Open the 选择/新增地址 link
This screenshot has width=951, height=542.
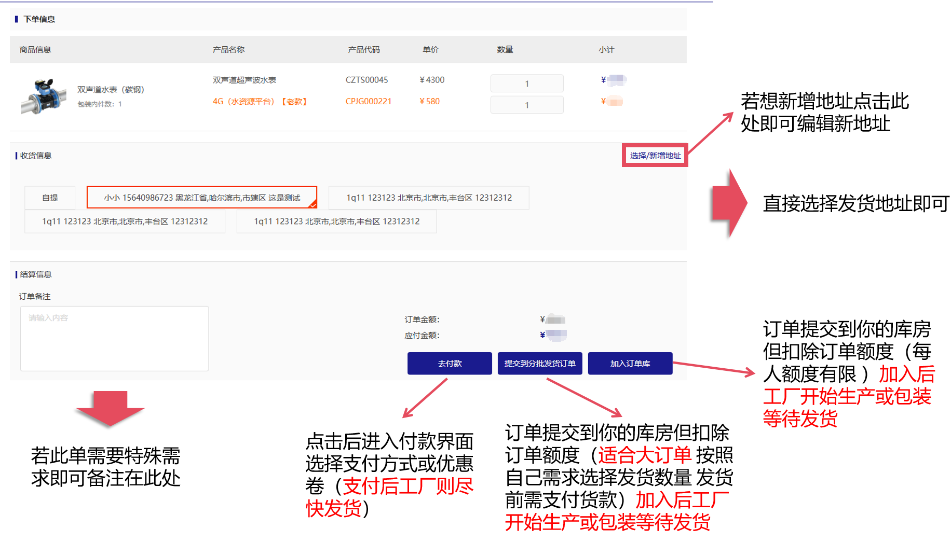pyautogui.click(x=655, y=156)
